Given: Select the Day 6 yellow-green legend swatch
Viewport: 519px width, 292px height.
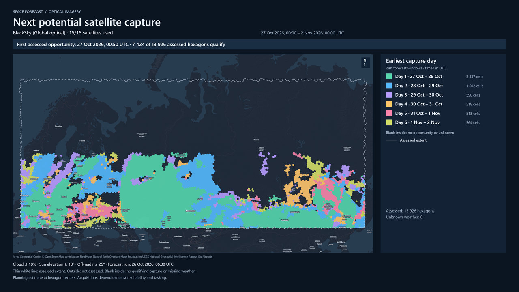Looking at the screenshot, I should click(x=389, y=122).
